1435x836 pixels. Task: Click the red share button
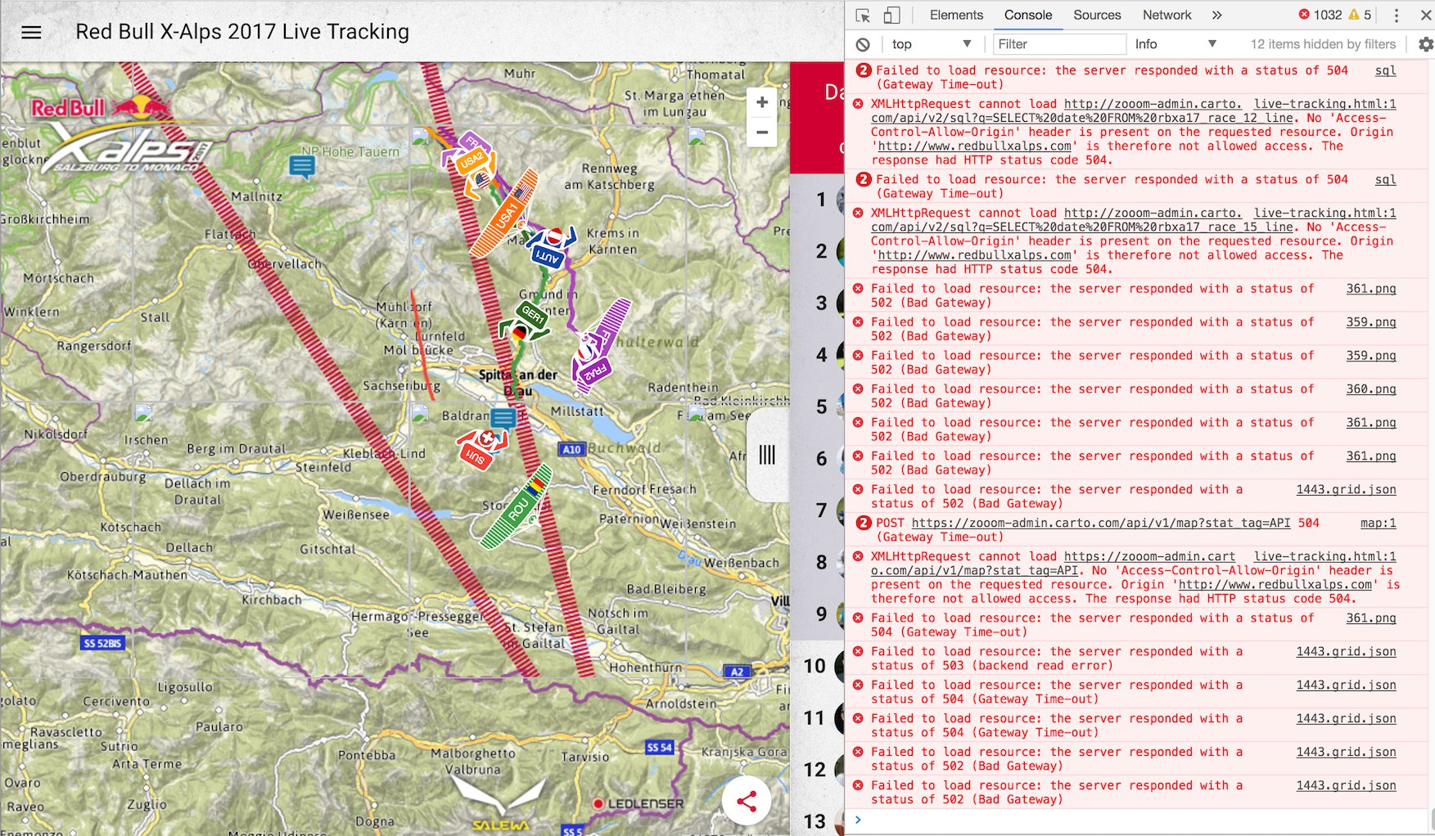coord(746,801)
